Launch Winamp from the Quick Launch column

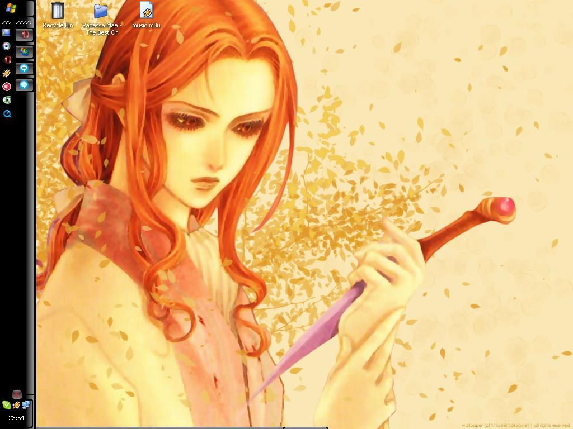click(x=7, y=73)
